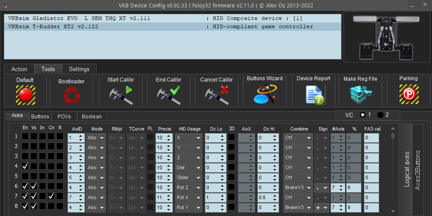Viewport: 432px width, 216px height.
Task: Enable axis 5 with its En checkbox
Action: (x=25, y=176)
